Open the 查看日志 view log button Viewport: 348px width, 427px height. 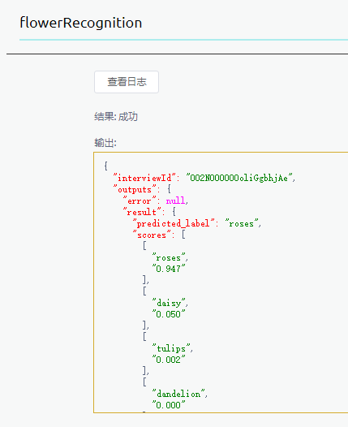127,82
